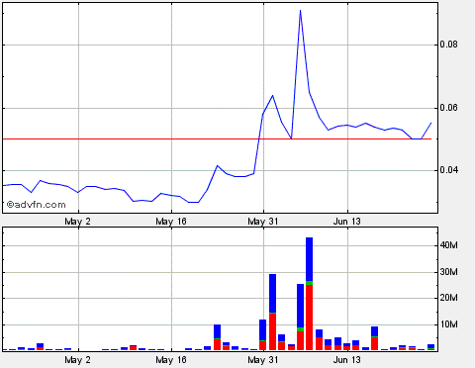Click Jun 13 label under price chart

coord(346,222)
